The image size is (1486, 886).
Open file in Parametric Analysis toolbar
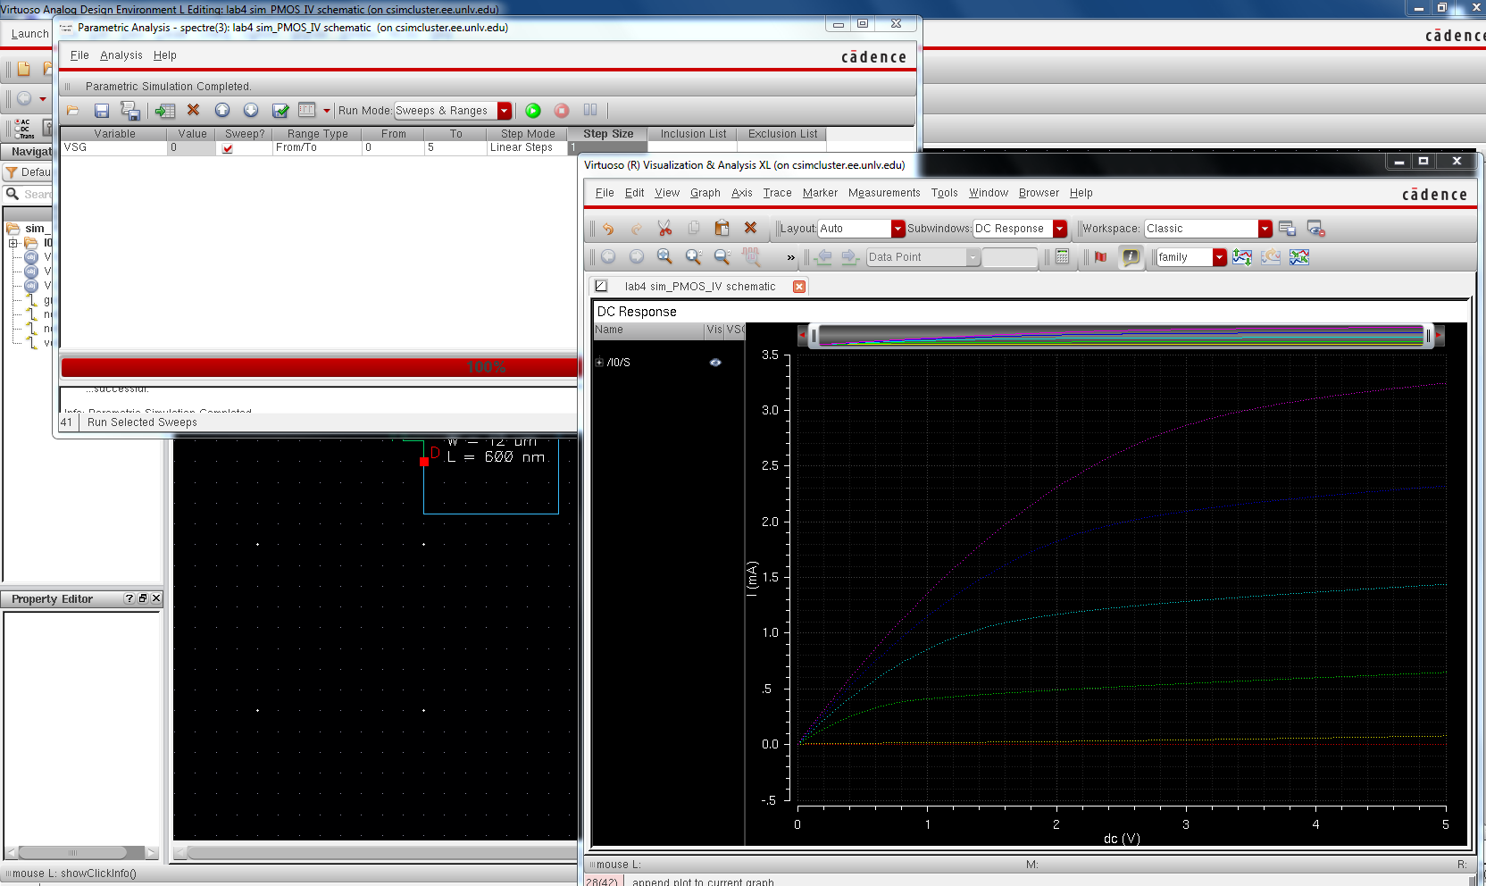pyautogui.click(x=73, y=111)
